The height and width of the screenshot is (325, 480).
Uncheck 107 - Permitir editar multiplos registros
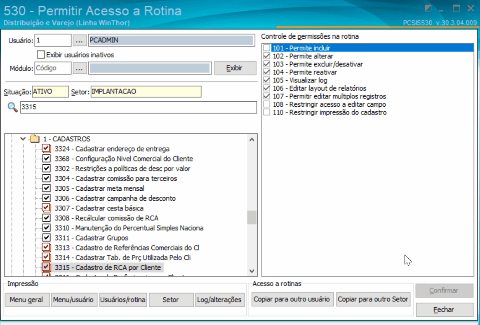(267, 96)
